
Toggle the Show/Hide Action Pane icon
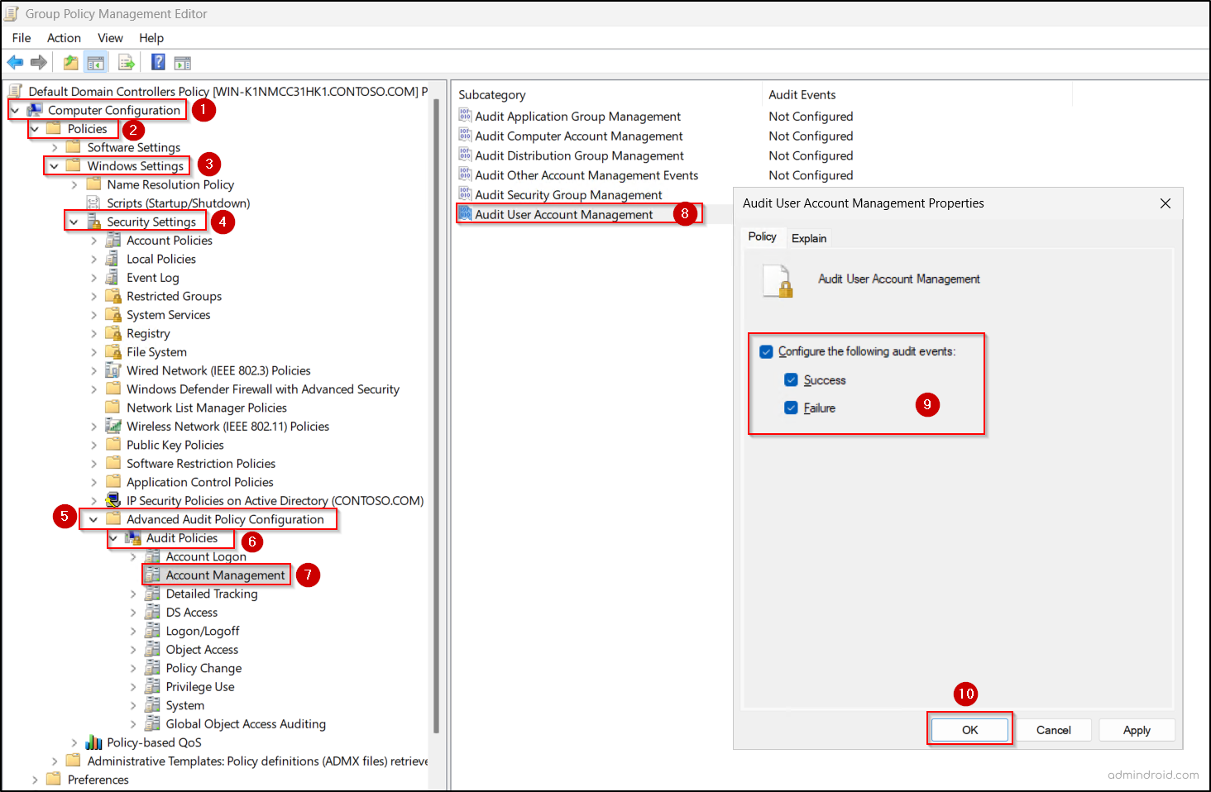point(183,62)
